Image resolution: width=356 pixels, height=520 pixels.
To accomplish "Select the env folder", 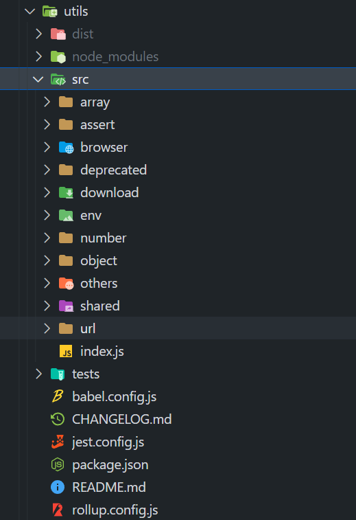I will click(178, 215).
